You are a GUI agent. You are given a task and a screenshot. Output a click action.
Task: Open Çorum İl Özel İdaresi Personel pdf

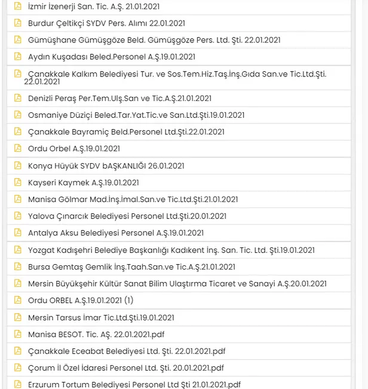coord(125,367)
